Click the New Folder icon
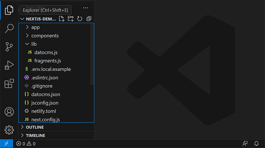The width and height of the screenshot is (265, 148). point(71,19)
